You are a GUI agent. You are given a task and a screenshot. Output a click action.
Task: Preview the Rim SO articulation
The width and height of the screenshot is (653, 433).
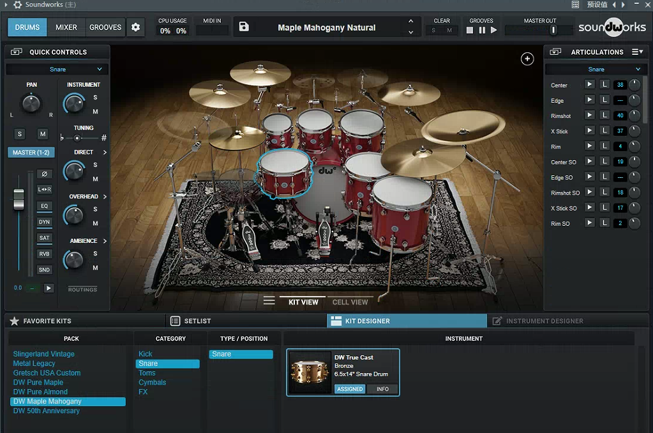[x=589, y=223]
